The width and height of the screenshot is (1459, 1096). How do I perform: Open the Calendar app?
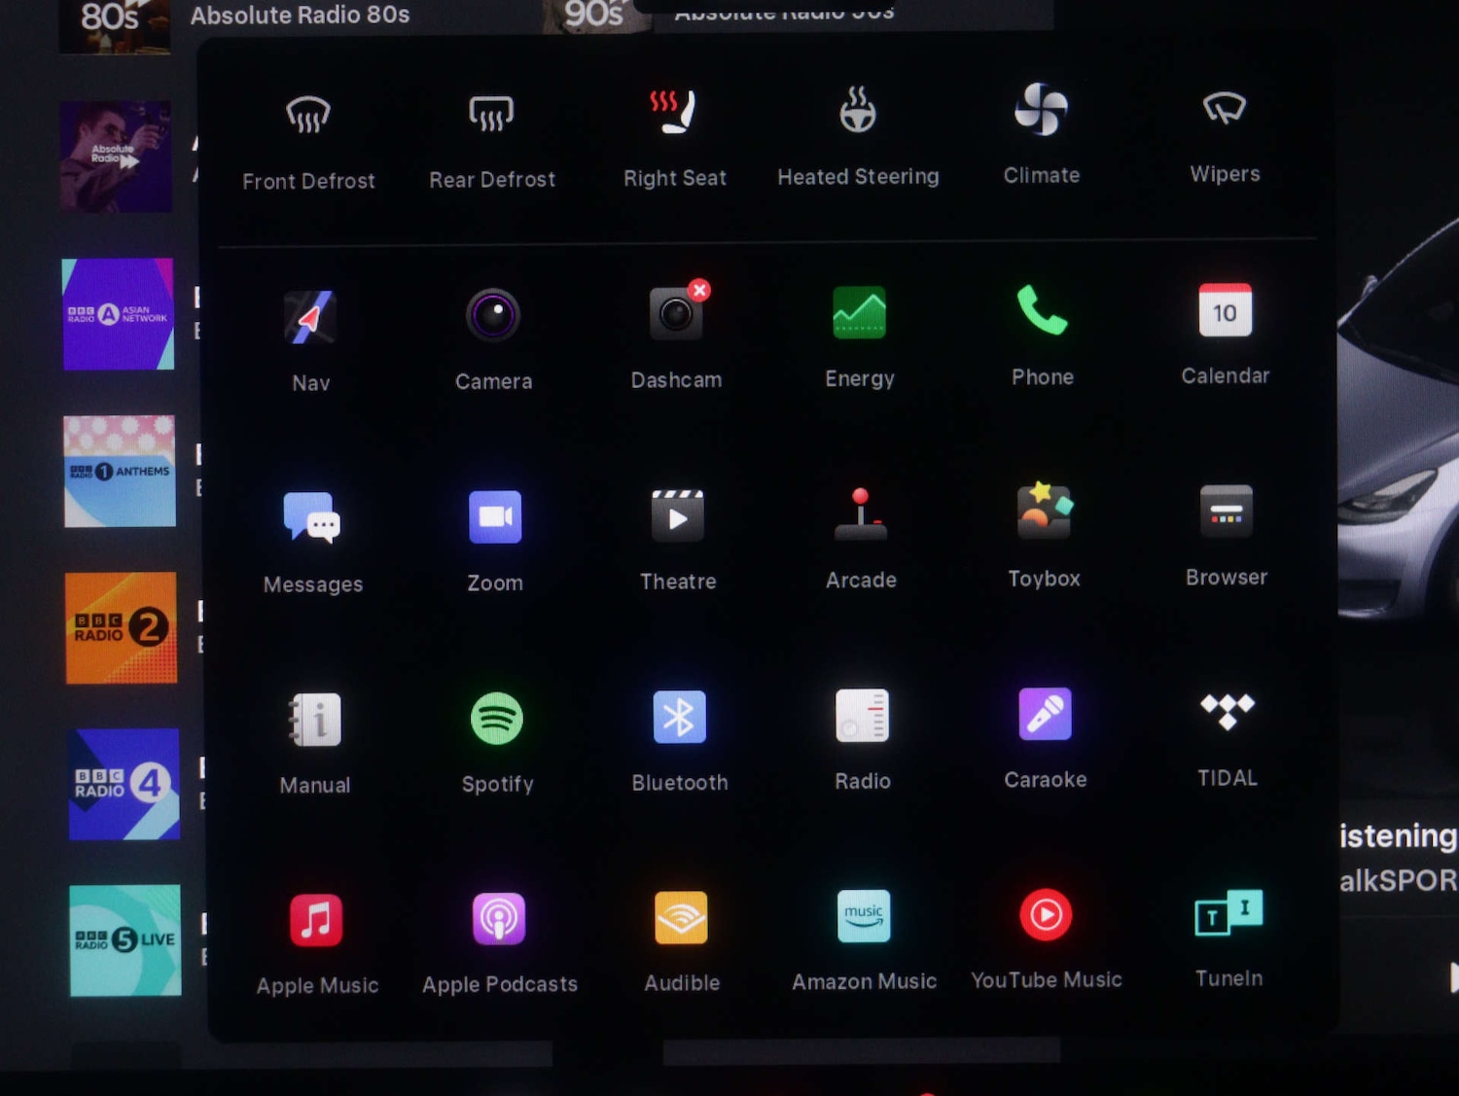(x=1225, y=311)
